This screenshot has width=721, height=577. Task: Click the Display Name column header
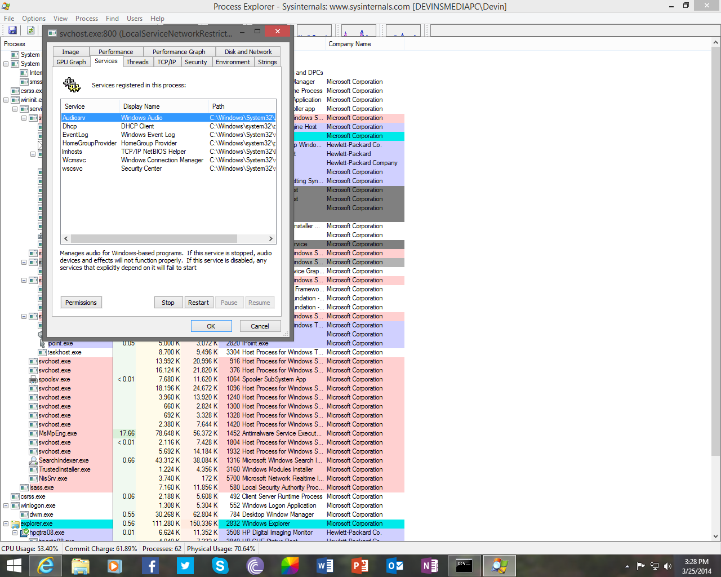click(x=141, y=106)
